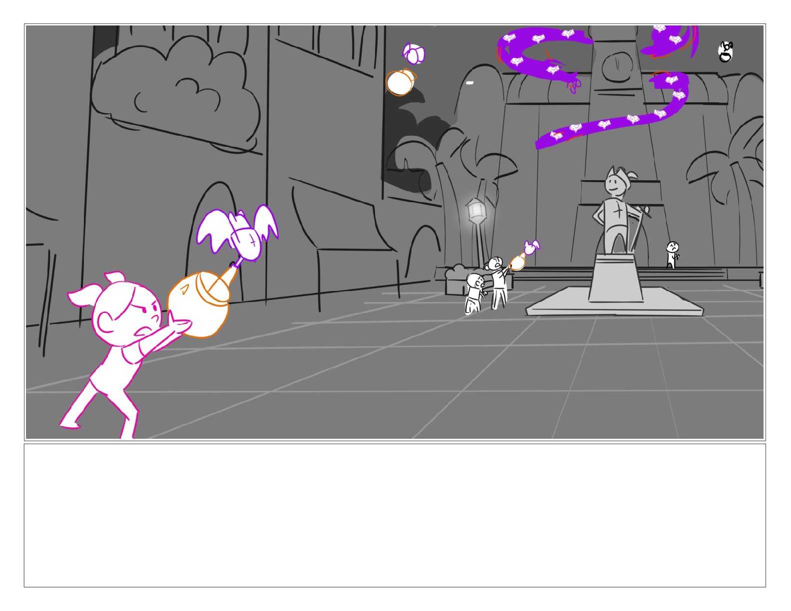The height and width of the screenshot is (611, 791).
Task: Select the lone small figure right of statue
Action: point(672,255)
